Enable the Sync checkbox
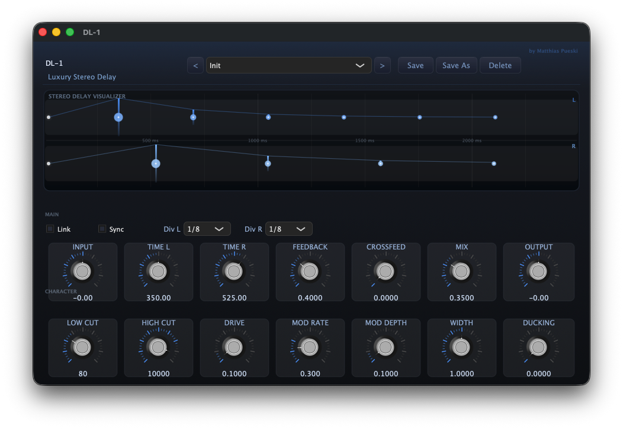The image size is (623, 429). click(101, 229)
